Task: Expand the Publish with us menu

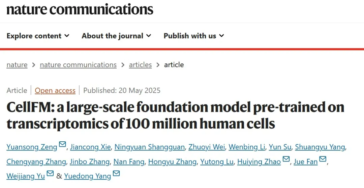Action: (194, 36)
